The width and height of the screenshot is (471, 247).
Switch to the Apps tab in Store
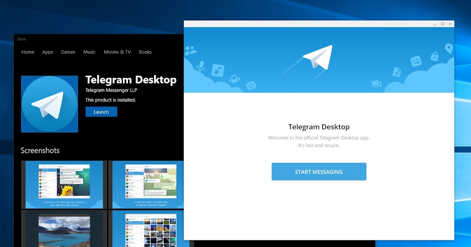coord(47,52)
